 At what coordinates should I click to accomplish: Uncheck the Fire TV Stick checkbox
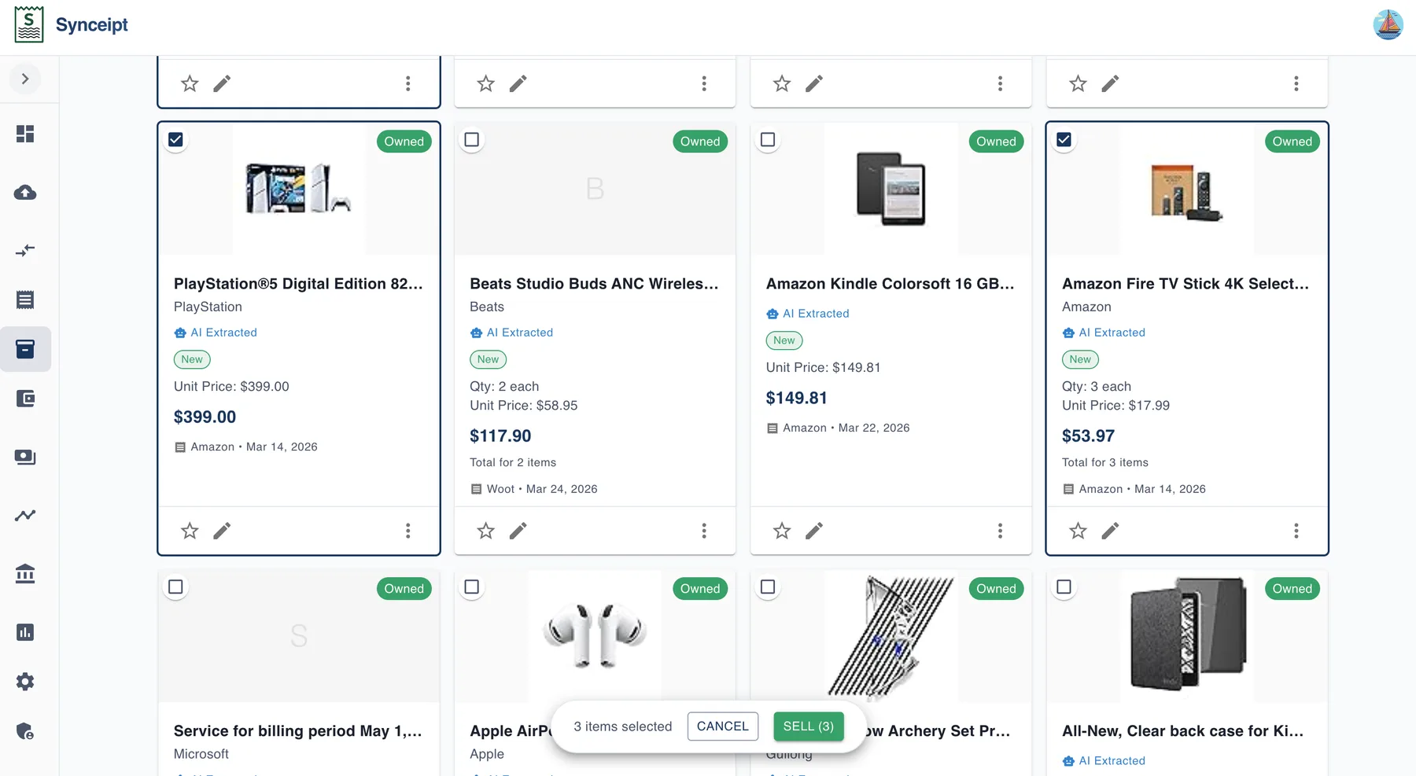tap(1064, 139)
